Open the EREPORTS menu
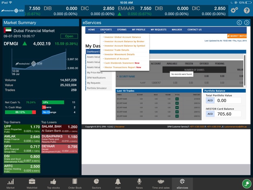Screen dimensions: 253x190 [x=106, y=30]
